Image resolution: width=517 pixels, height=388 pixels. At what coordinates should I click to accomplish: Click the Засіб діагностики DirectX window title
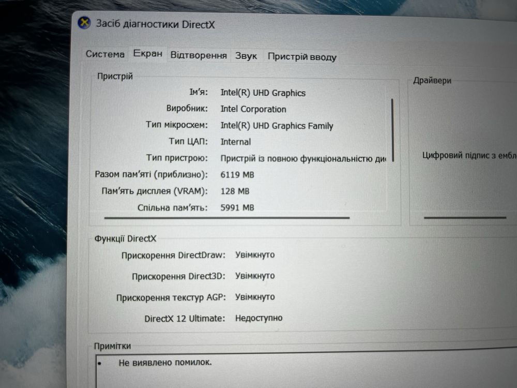point(155,24)
